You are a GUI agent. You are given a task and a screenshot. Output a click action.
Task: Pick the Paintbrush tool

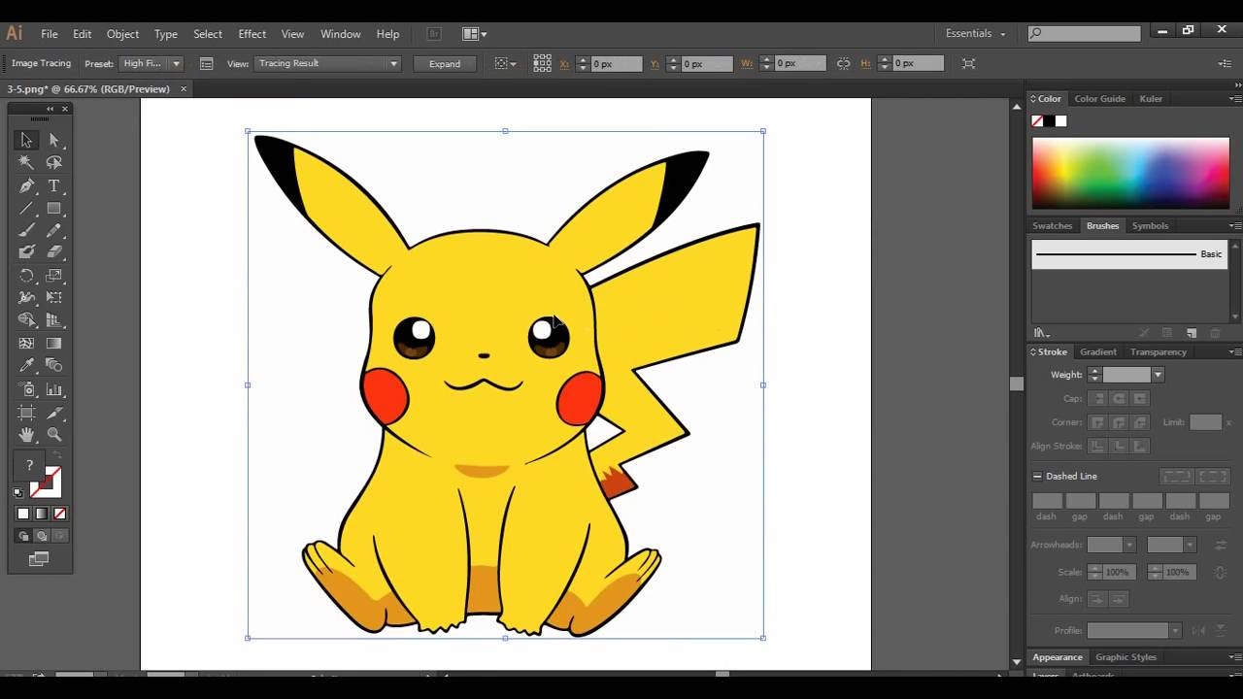(26, 230)
